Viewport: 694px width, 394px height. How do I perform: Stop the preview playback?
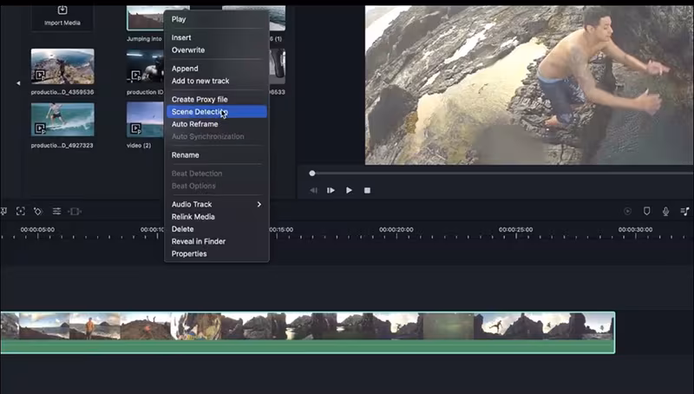(367, 190)
